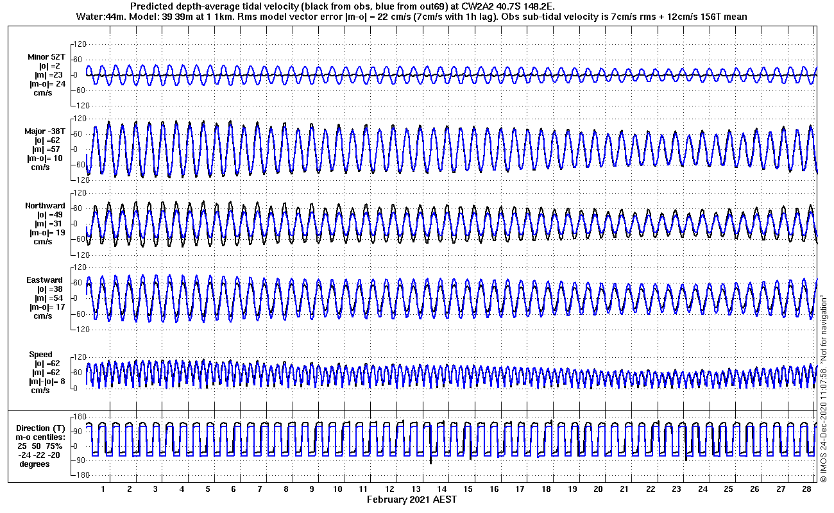Select the 'Speed' panel label
Image resolution: width=834 pixels, height=513 pixels.
[x=40, y=355]
